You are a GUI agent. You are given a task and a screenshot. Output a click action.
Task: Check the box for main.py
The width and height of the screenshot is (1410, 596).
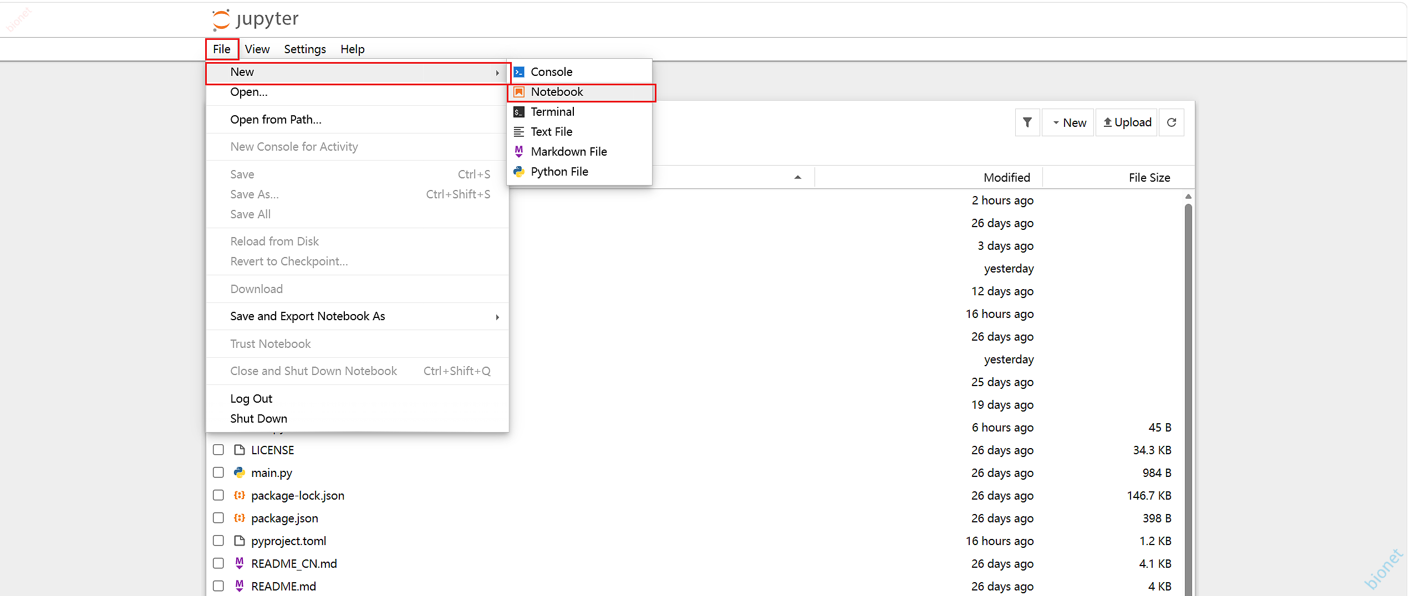click(218, 472)
